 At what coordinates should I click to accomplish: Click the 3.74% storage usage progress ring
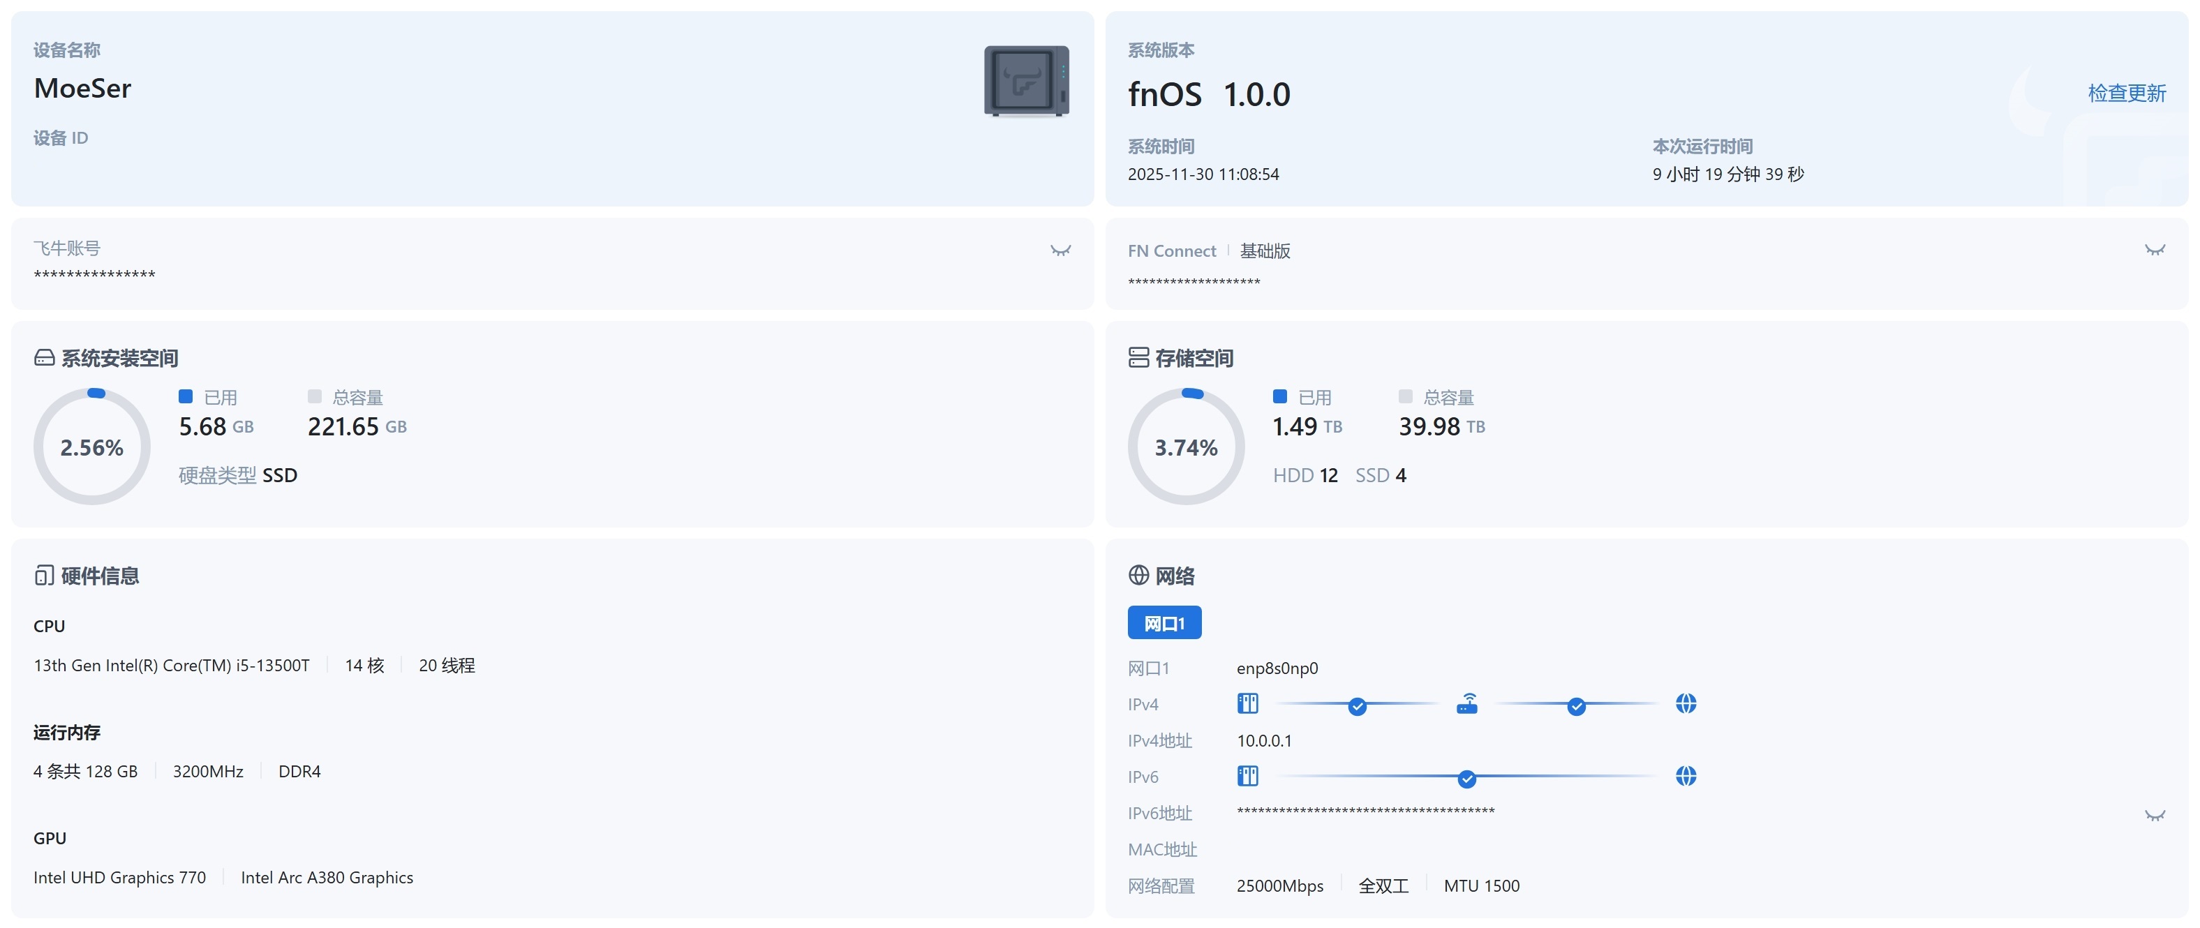point(1185,446)
